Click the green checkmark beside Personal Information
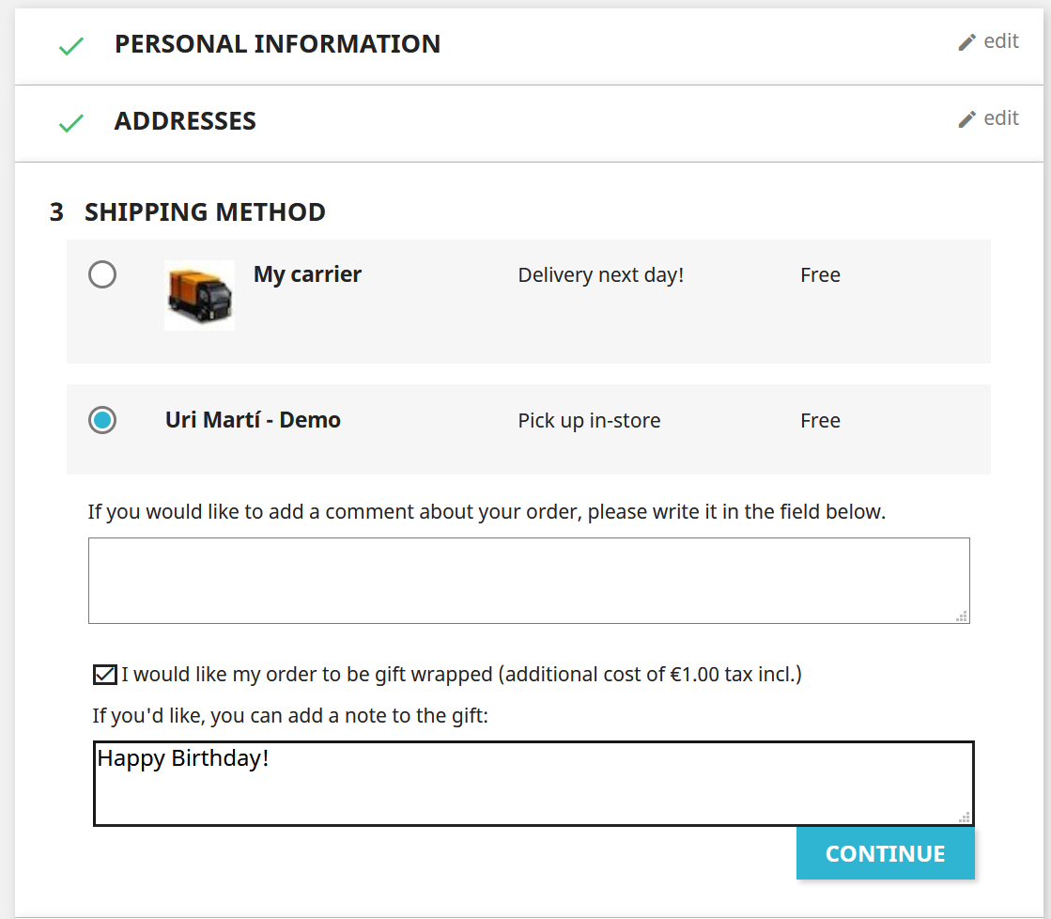The height and width of the screenshot is (919, 1051). point(71,46)
